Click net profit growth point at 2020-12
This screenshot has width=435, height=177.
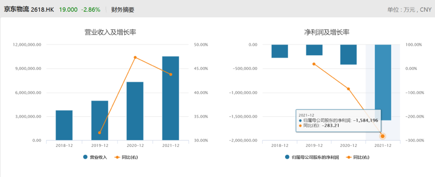tap(348, 89)
